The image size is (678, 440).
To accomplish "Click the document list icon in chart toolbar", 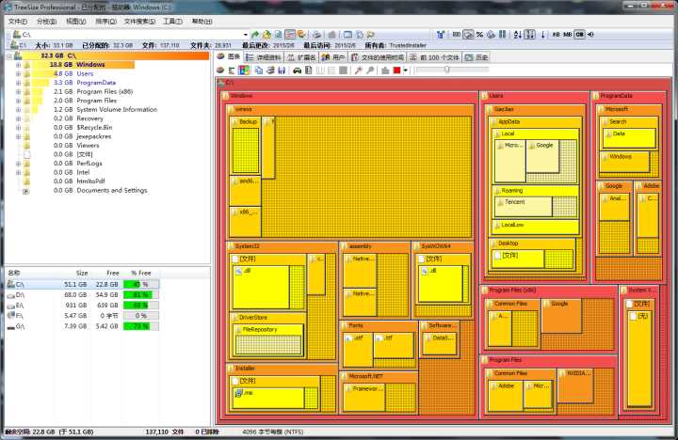I will click(309, 70).
